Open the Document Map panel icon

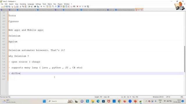[x=64, y=6]
